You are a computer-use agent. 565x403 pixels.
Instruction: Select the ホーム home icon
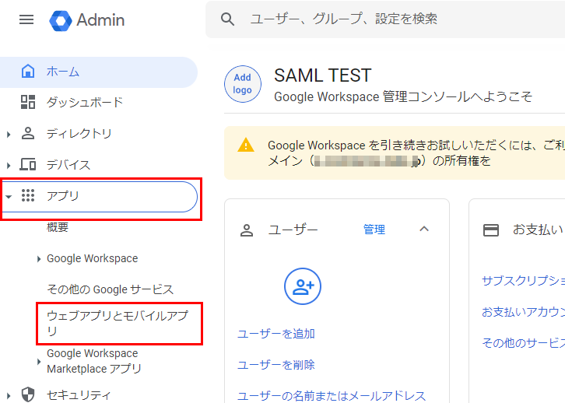tap(28, 72)
